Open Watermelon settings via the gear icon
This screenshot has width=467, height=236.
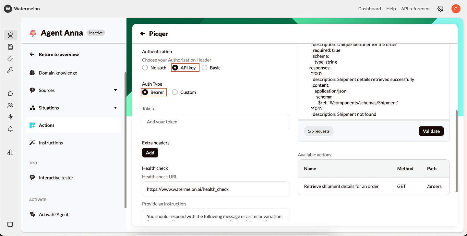coord(440,9)
